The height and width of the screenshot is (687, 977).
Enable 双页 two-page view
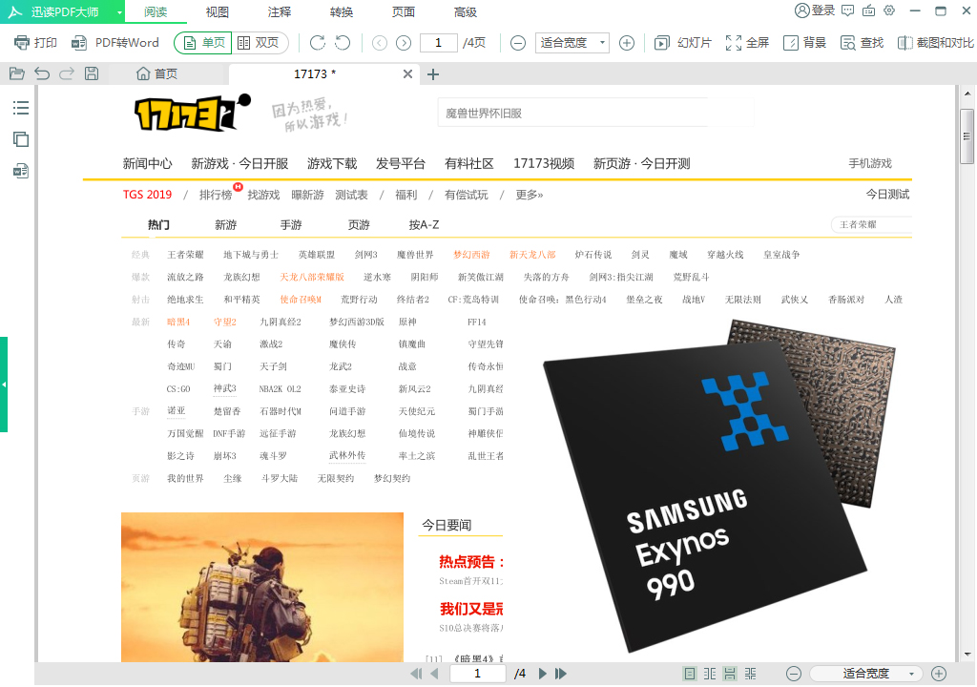point(256,43)
